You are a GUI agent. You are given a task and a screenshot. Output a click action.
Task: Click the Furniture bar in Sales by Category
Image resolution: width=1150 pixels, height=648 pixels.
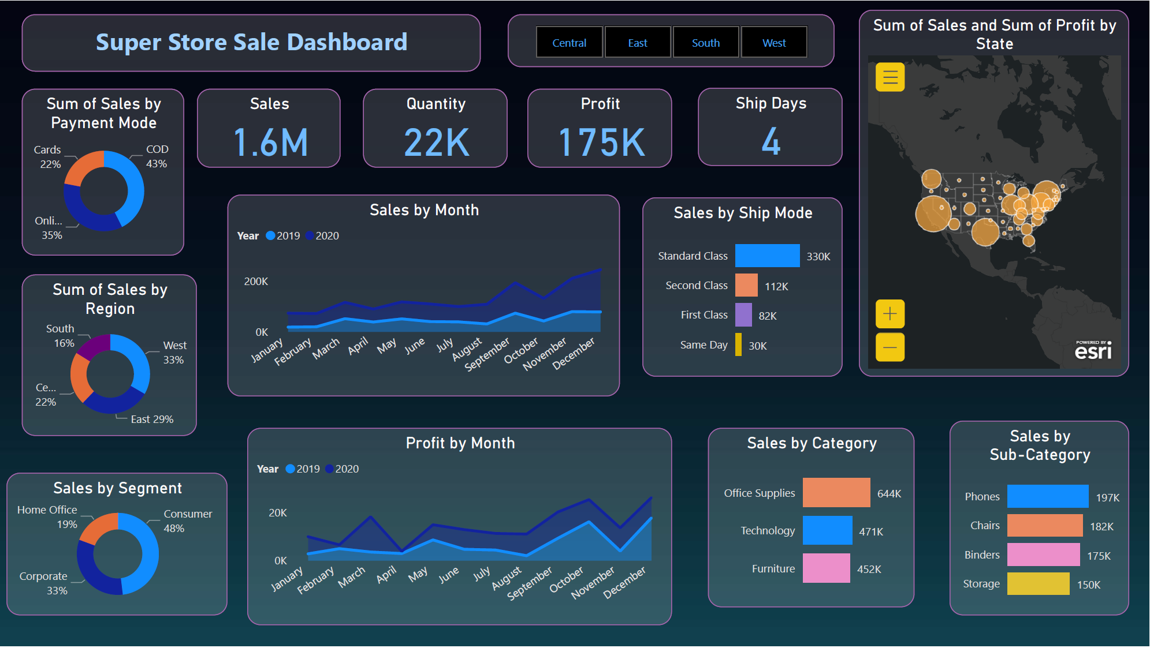click(x=826, y=568)
